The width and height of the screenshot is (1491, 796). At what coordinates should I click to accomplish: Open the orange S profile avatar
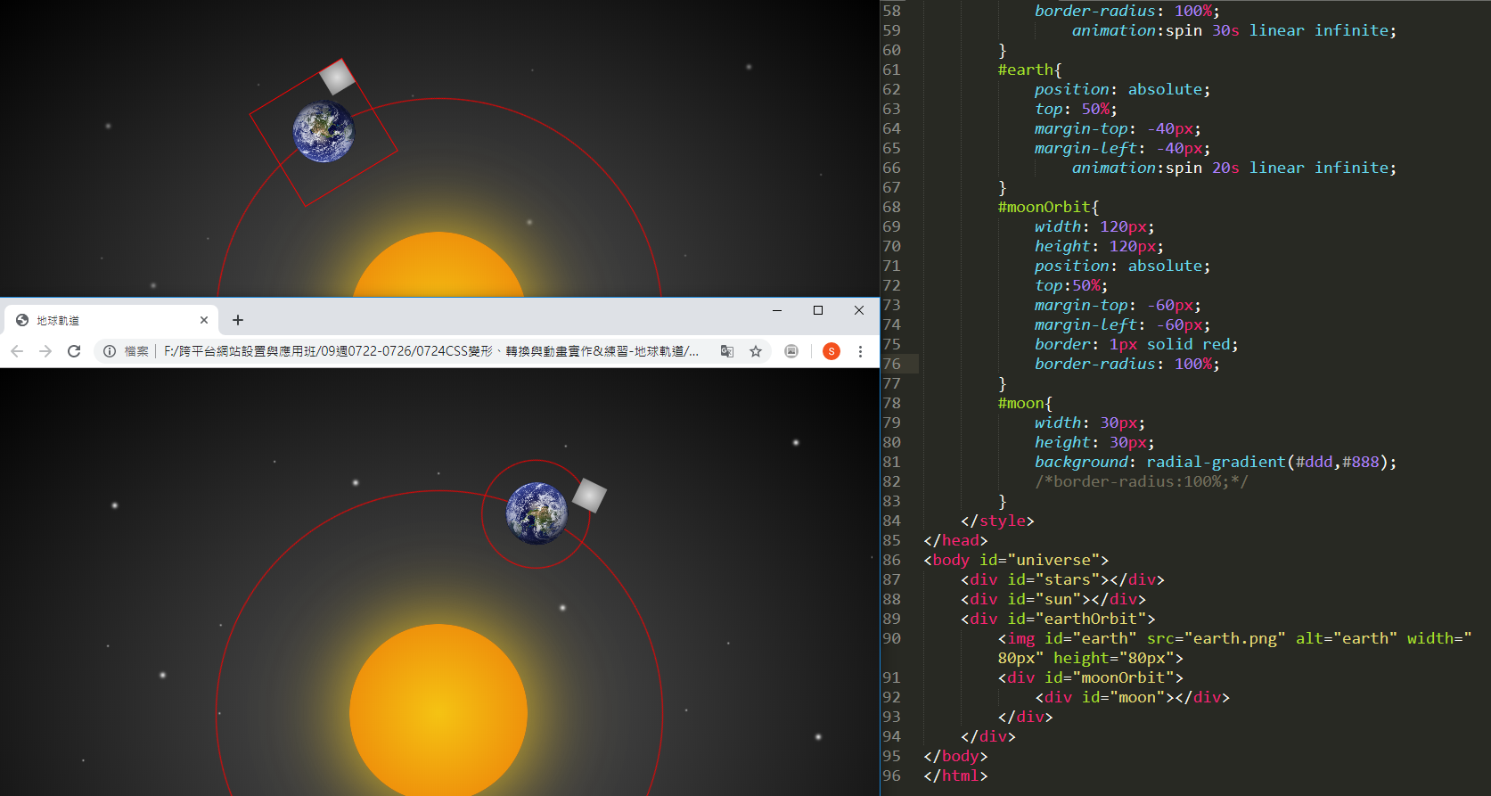tap(831, 351)
